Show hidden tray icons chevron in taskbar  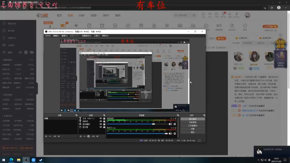[258, 160]
